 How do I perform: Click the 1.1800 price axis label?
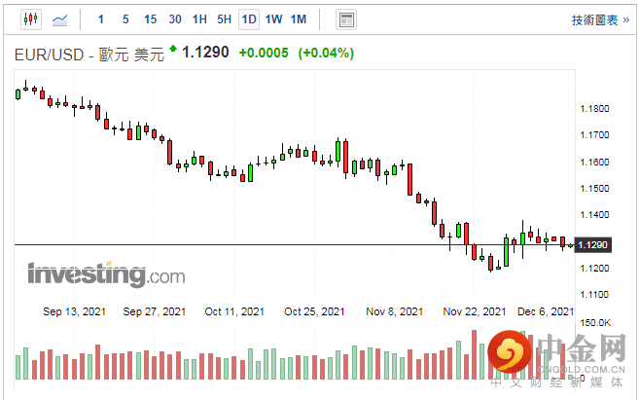click(x=594, y=109)
